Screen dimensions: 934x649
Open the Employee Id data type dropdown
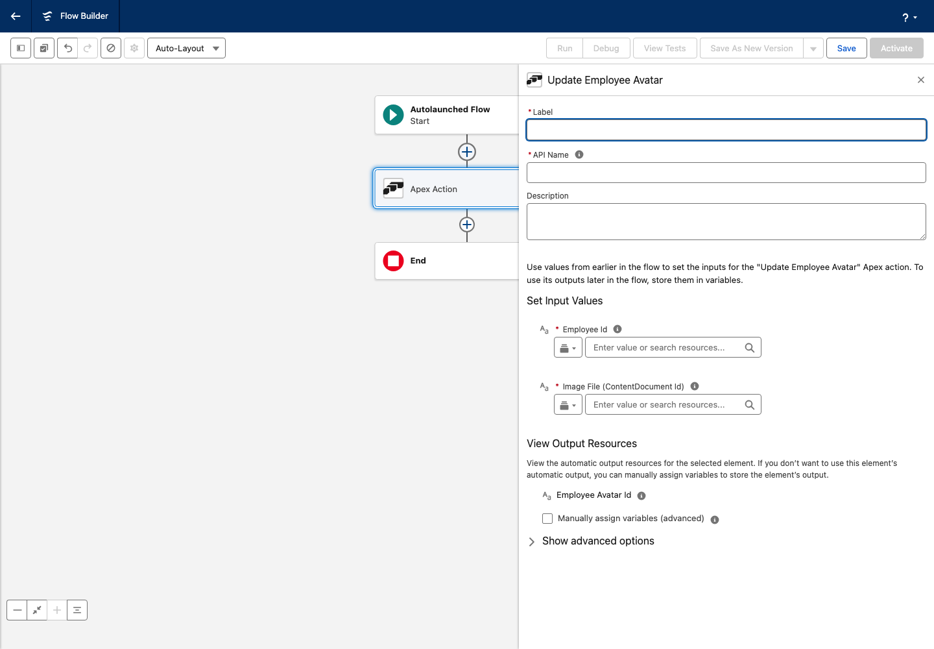click(x=568, y=348)
